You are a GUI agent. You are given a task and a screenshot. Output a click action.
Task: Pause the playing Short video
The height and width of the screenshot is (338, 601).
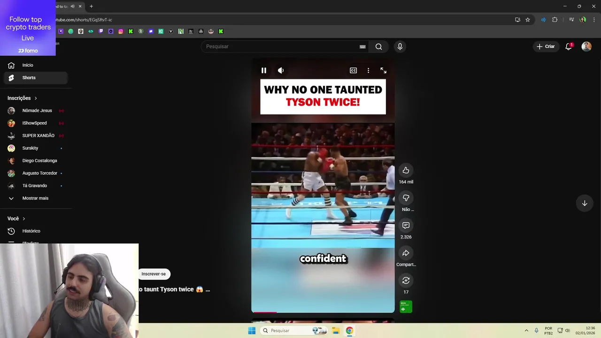click(x=264, y=70)
